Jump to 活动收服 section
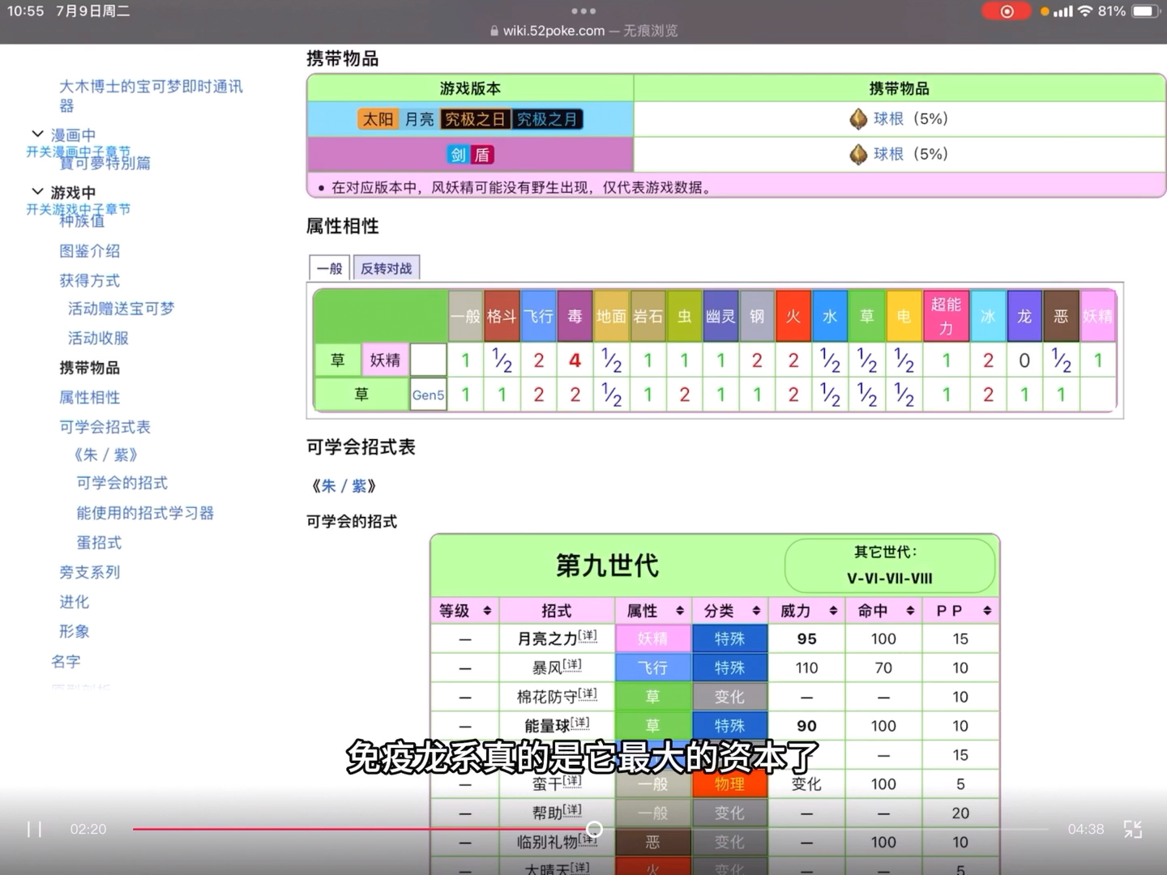Screen dimensions: 1167x875 tap(98, 338)
